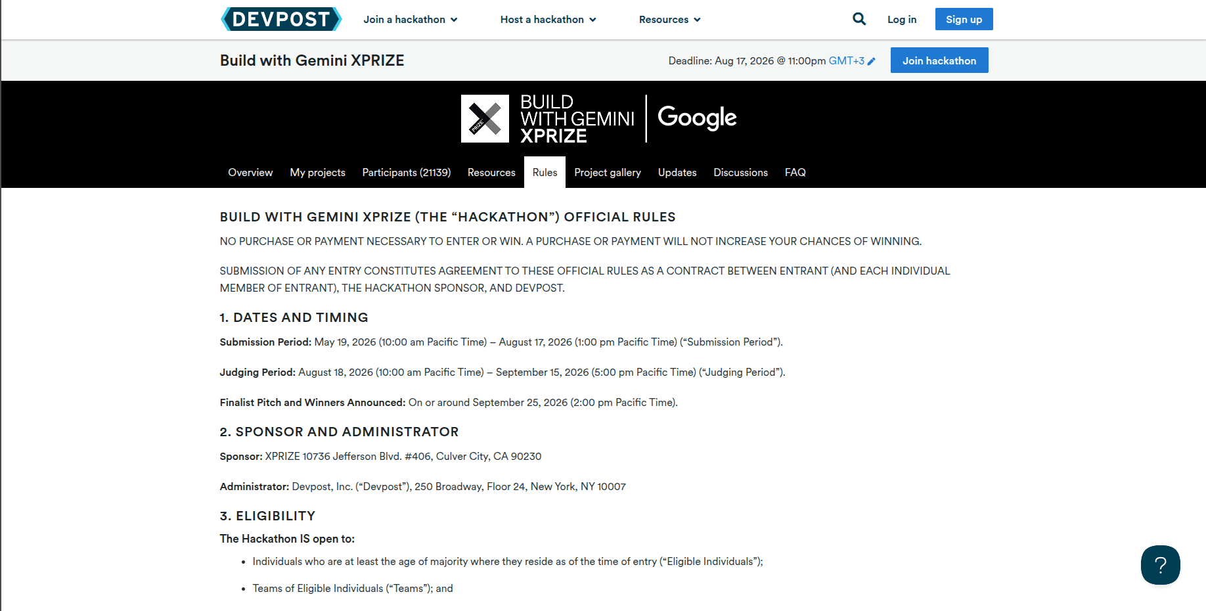1206x611 pixels.
Task: Open the Discussions tab
Action: (741, 172)
